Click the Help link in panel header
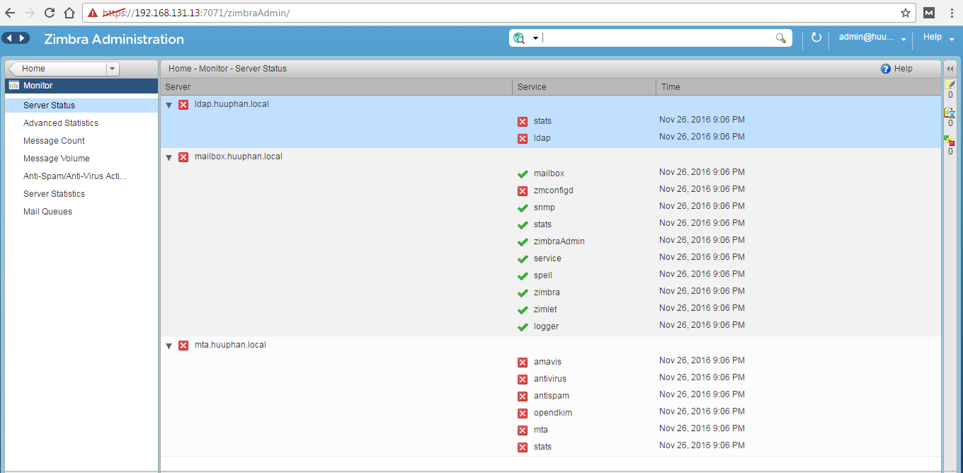Screen dimensions: 963x473 point(904,69)
